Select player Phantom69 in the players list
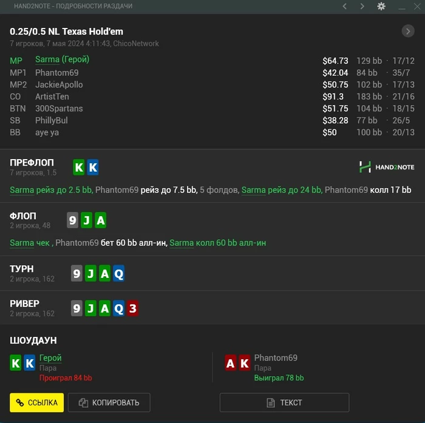Viewport: 425px width, 423px height. 57,73
